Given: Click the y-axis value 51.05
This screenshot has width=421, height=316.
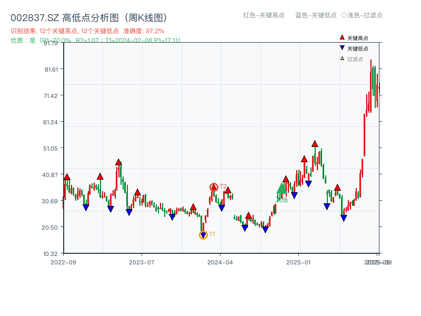Looking at the screenshot, I should pos(51,149).
